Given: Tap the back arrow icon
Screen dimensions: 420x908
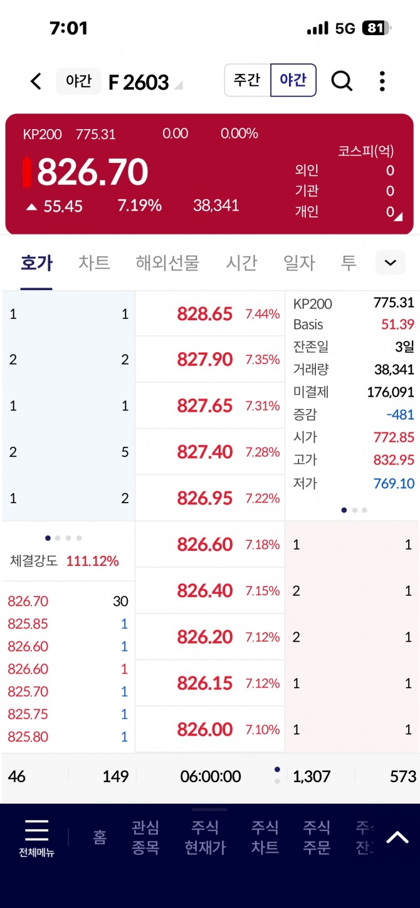Looking at the screenshot, I should pyautogui.click(x=36, y=81).
